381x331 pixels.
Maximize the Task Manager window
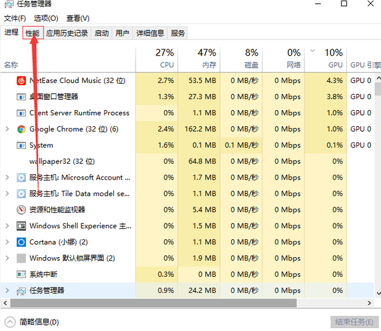(344, 4)
